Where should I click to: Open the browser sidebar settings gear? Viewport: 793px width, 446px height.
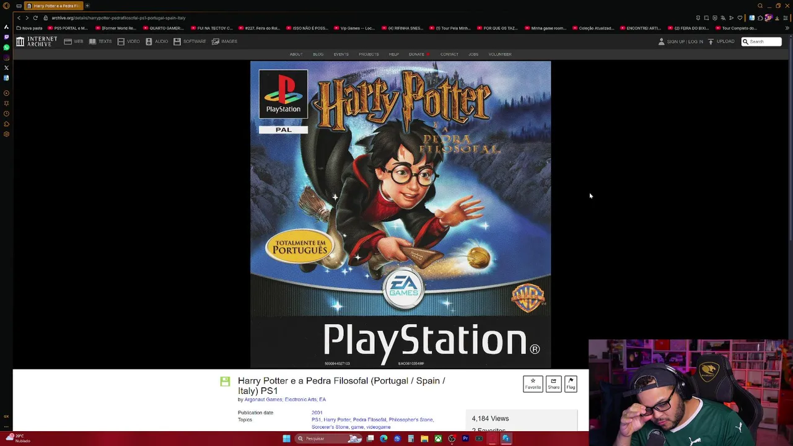[x=6, y=134]
